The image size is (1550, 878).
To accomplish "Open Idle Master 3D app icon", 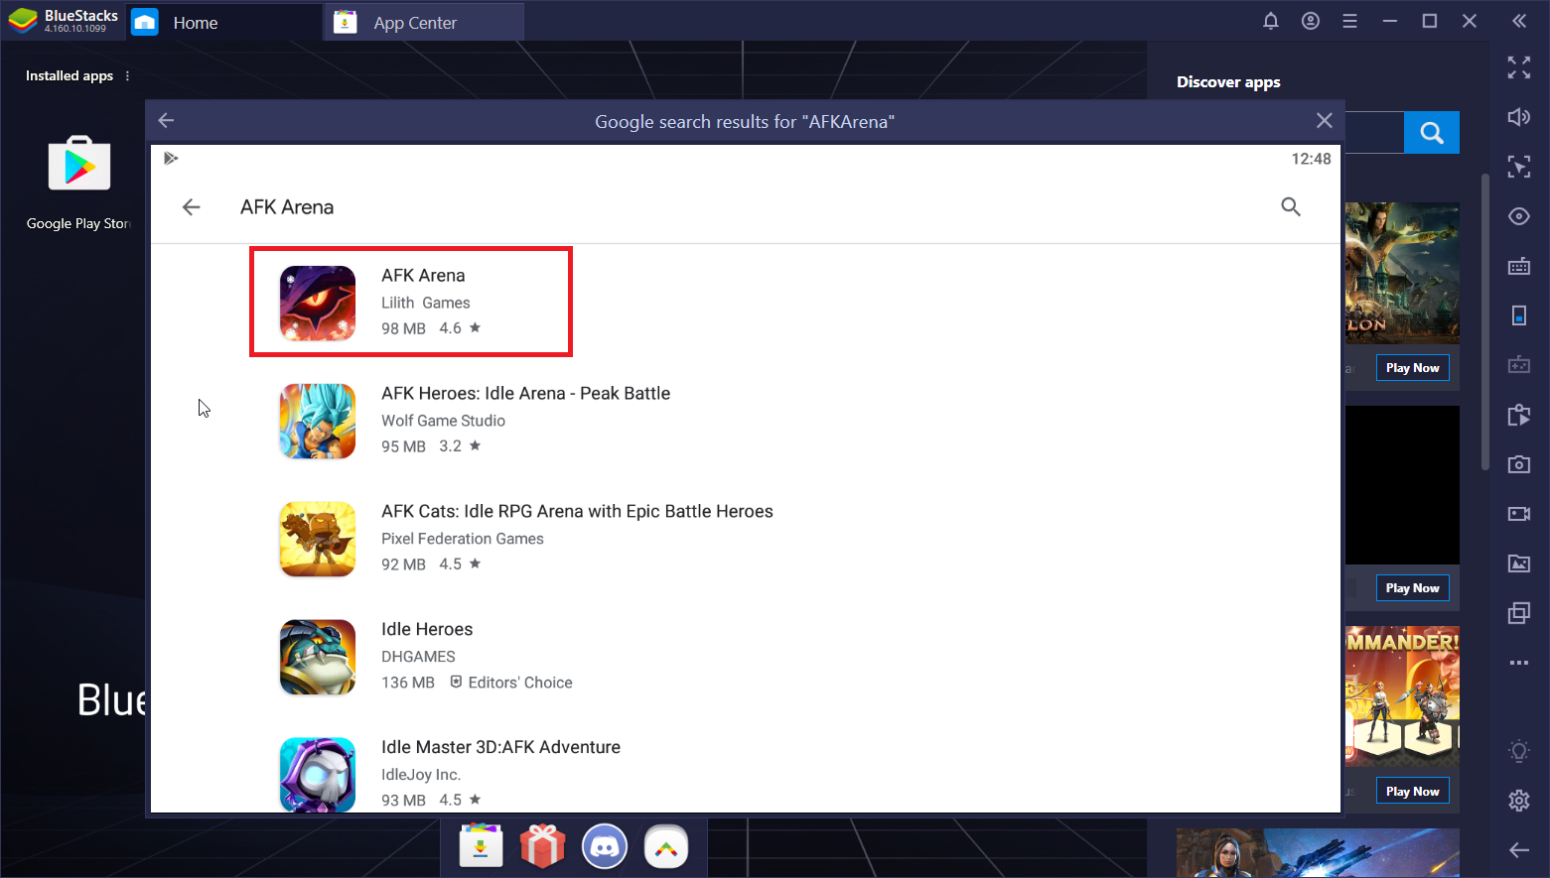I will [x=318, y=774].
